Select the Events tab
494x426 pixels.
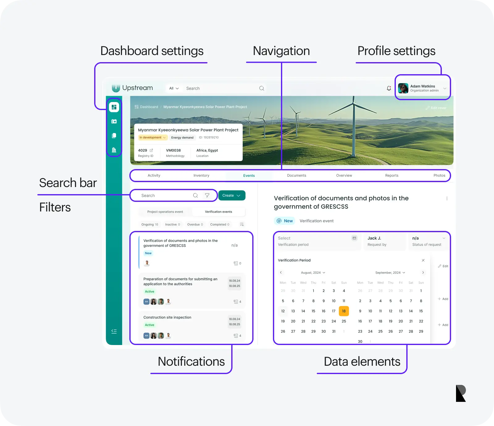tap(249, 176)
